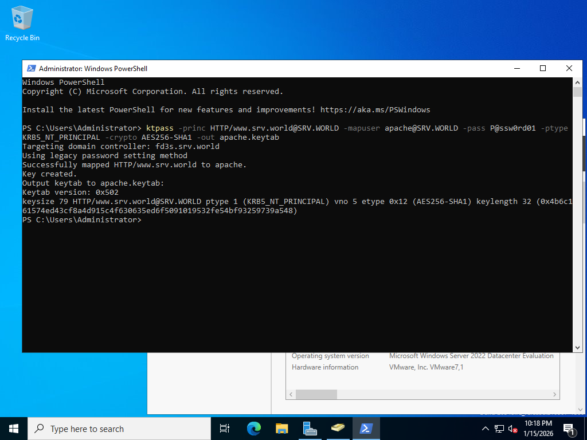Click the network status tray icon
The image size is (587, 440).
499,429
